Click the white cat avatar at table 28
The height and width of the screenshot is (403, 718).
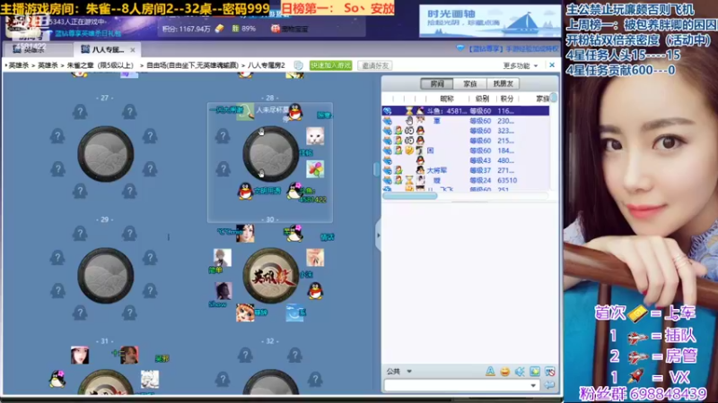tap(315, 136)
